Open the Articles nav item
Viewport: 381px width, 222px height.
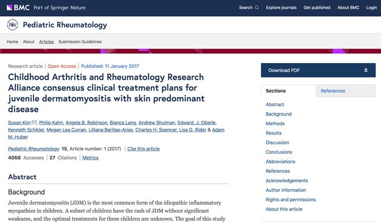point(46,42)
